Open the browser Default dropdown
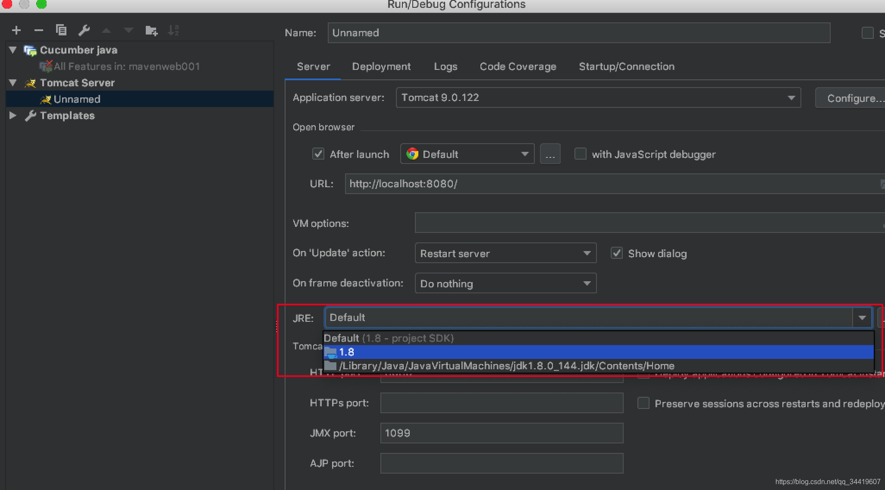 tap(468, 154)
